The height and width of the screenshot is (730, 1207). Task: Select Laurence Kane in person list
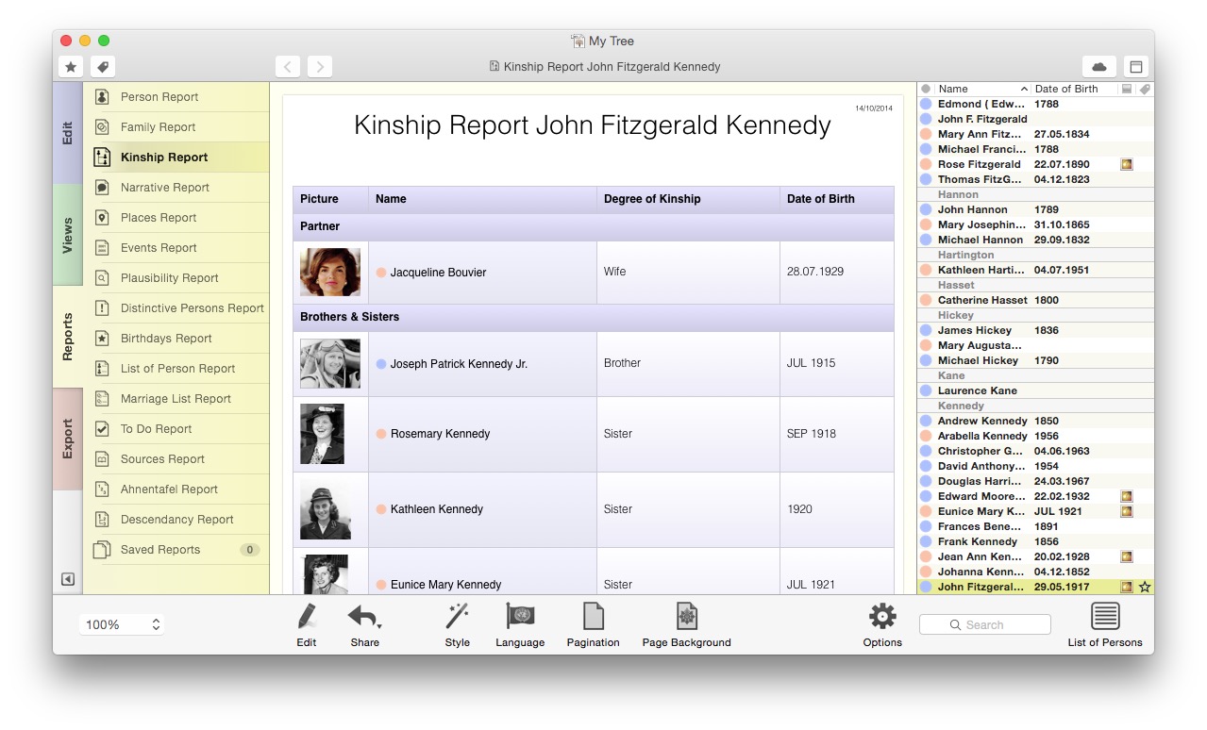1035,390
